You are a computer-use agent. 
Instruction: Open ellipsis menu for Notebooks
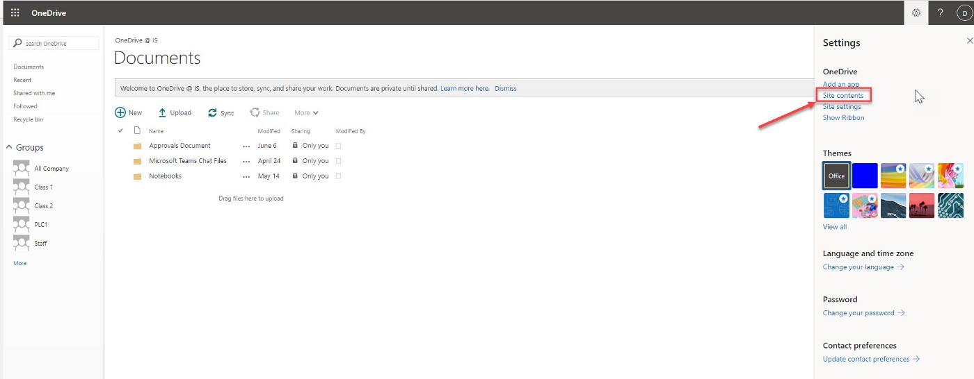246,177
